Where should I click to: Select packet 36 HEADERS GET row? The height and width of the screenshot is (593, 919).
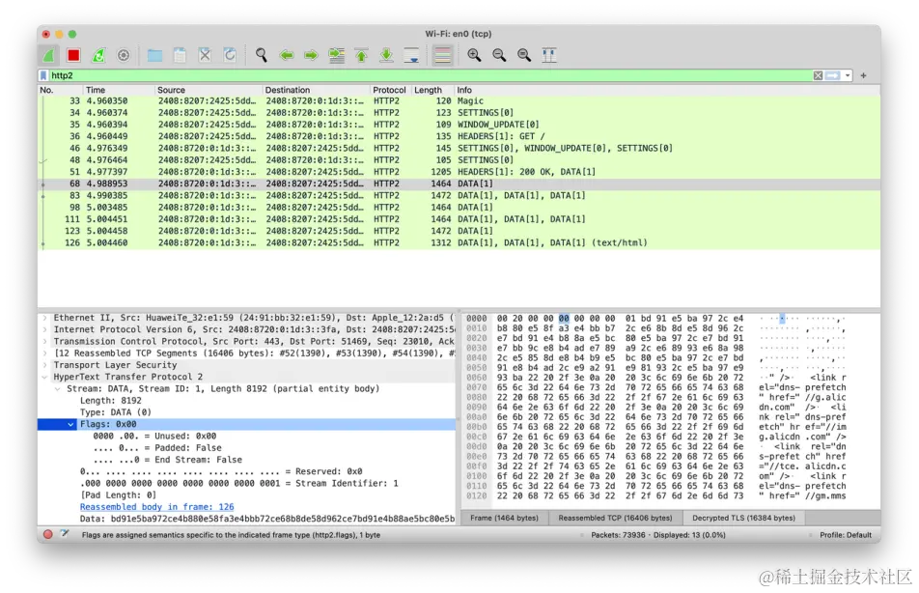(x=459, y=137)
